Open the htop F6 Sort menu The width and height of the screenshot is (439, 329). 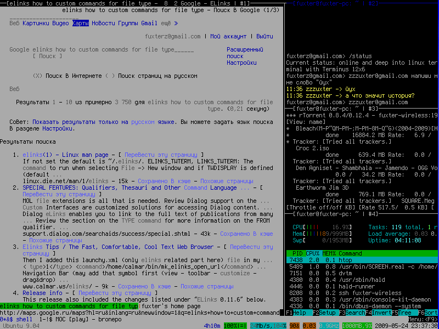coord(429,313)
